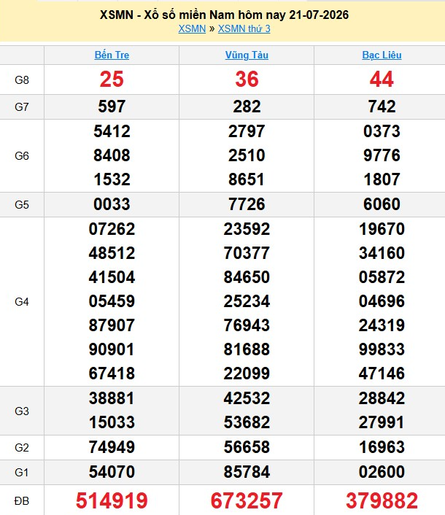
Task: Click Bạc Liêu special prize 379882
Action: click(x=382, y=501)
